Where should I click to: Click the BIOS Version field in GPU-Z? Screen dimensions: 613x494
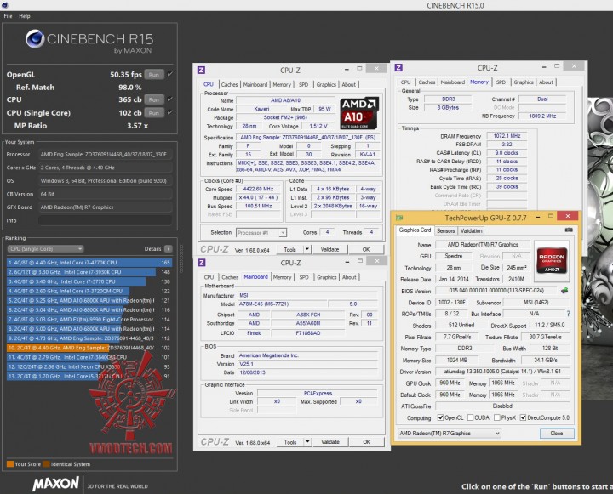click(x=496, y=291)
